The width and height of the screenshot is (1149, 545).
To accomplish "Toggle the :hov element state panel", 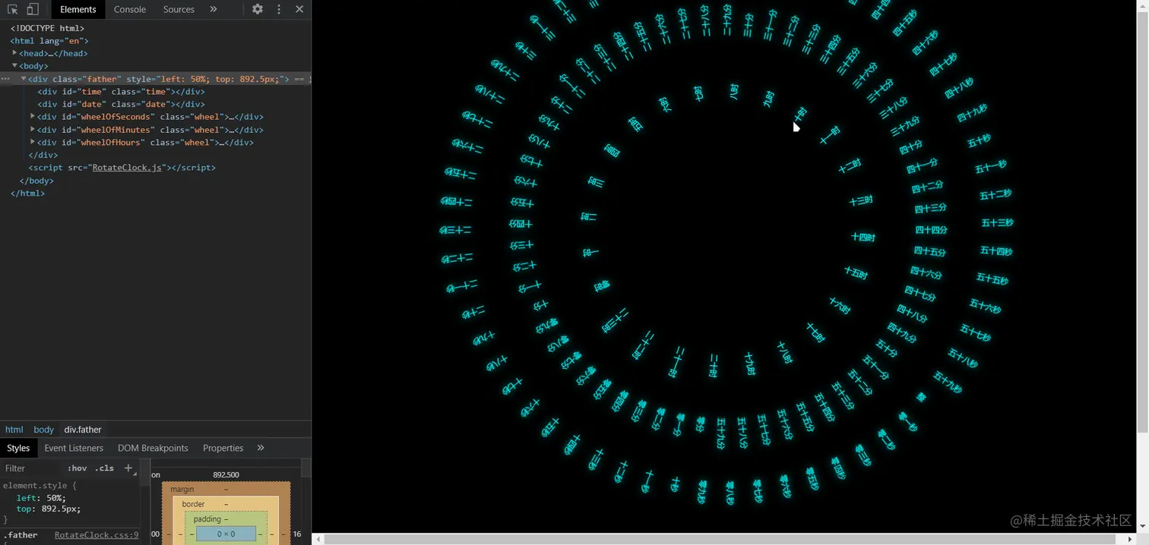I will point(78,468).
